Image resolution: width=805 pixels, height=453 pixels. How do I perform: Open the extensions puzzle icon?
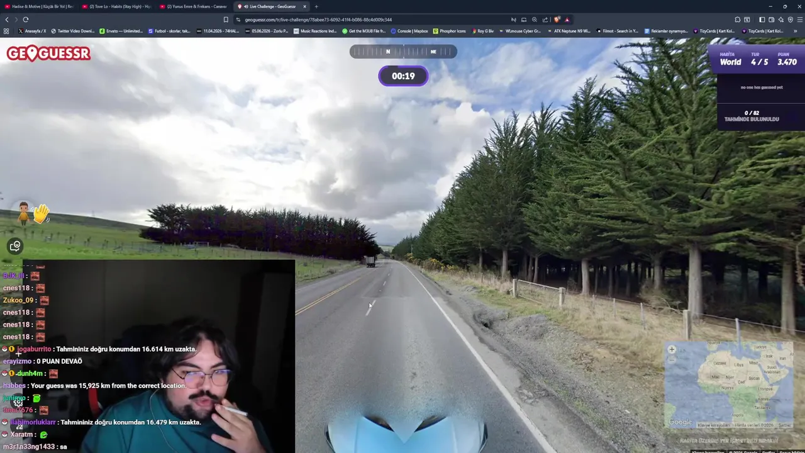coord(738,20)
